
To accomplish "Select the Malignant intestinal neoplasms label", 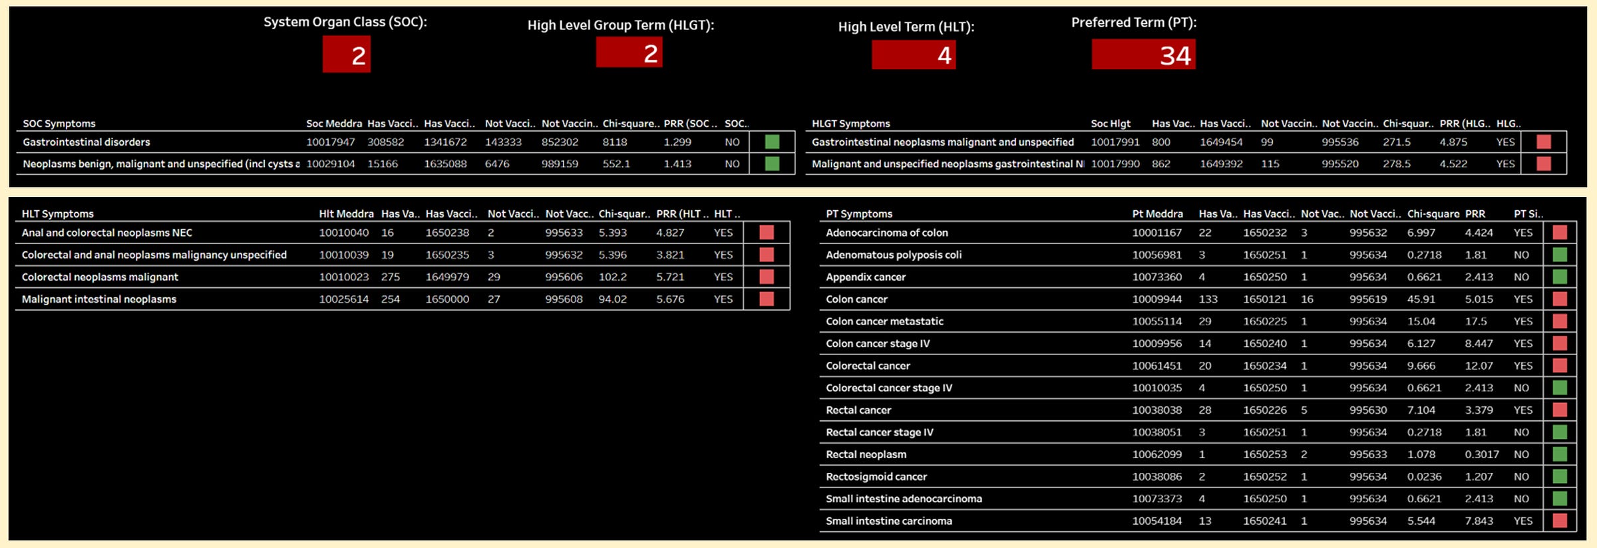I will pos(99,299).
